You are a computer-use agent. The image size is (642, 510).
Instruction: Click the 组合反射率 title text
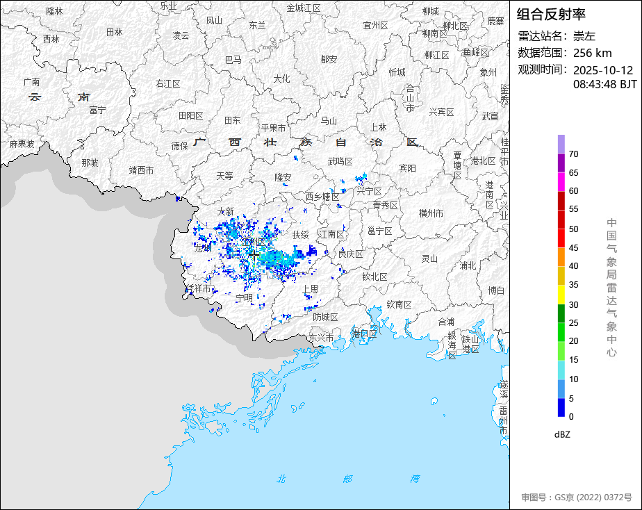point(551,15)
